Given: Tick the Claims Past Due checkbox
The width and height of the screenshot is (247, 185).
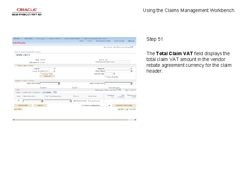Looking at the screenshot, I should 106,77.
